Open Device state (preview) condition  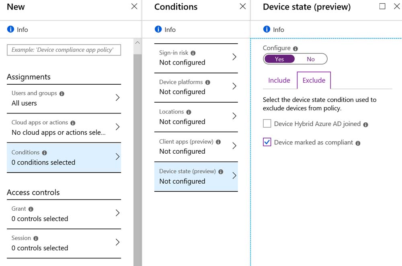pyautogui.click(x=196, y=177)
